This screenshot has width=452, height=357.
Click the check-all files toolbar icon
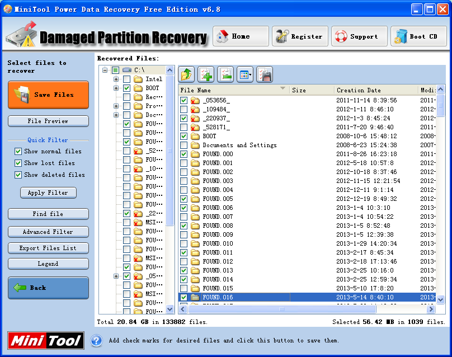(x=206, y=74)
